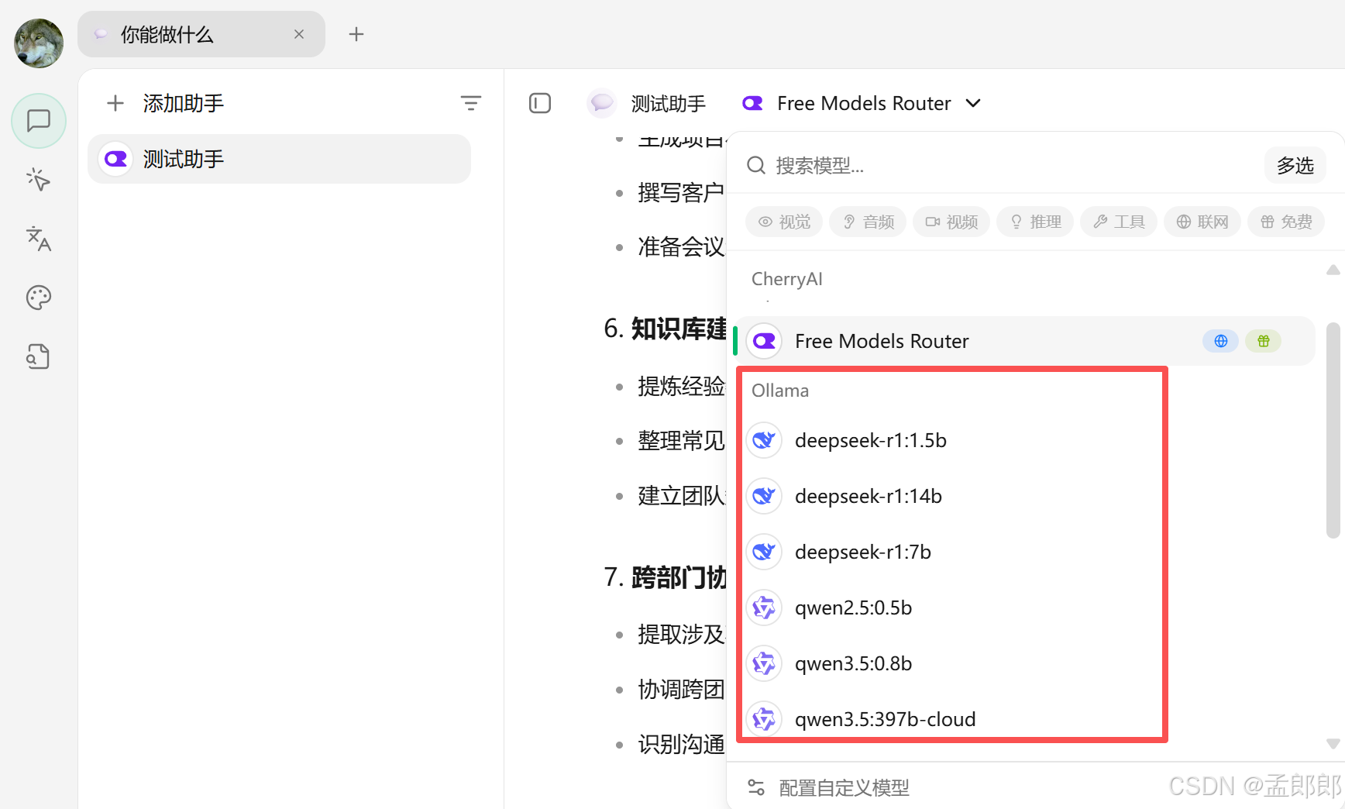1345x809 pixels.
Task: Toggle the 推理 reasoning filter tag
Action: 1035,222
